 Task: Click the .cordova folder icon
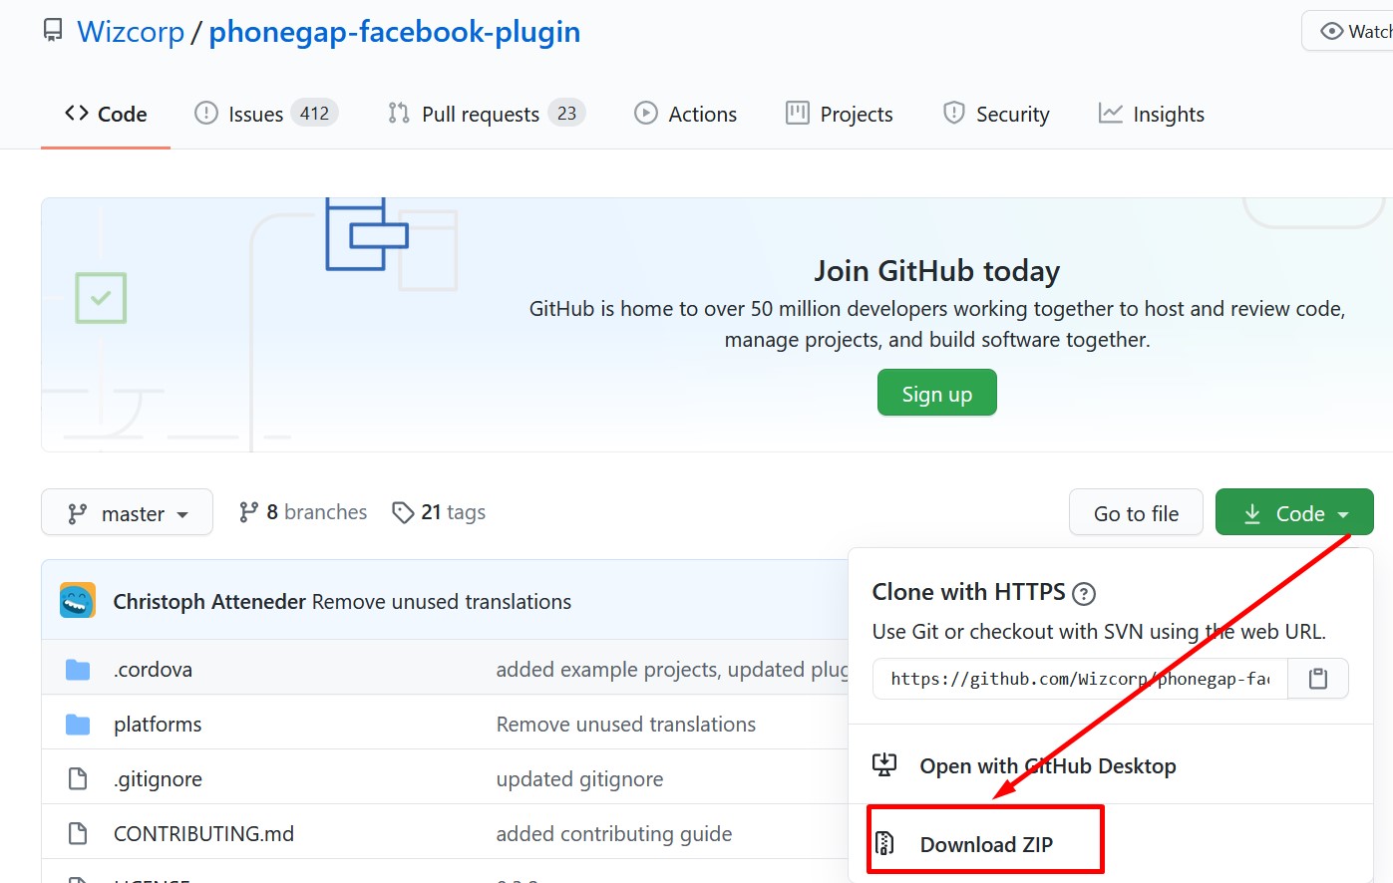(x=78, y=670)
